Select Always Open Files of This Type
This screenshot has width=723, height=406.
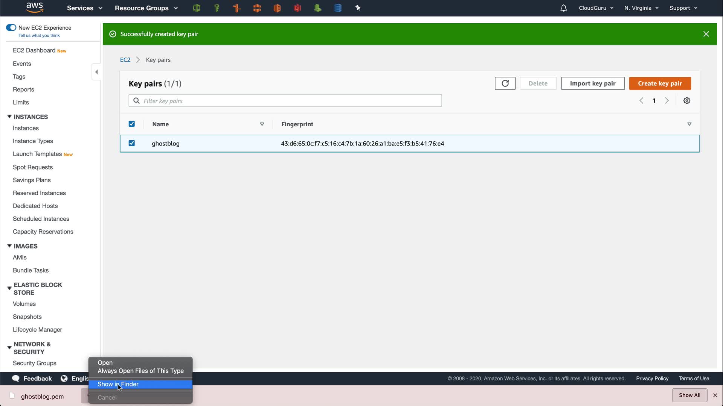coord(140,371)
